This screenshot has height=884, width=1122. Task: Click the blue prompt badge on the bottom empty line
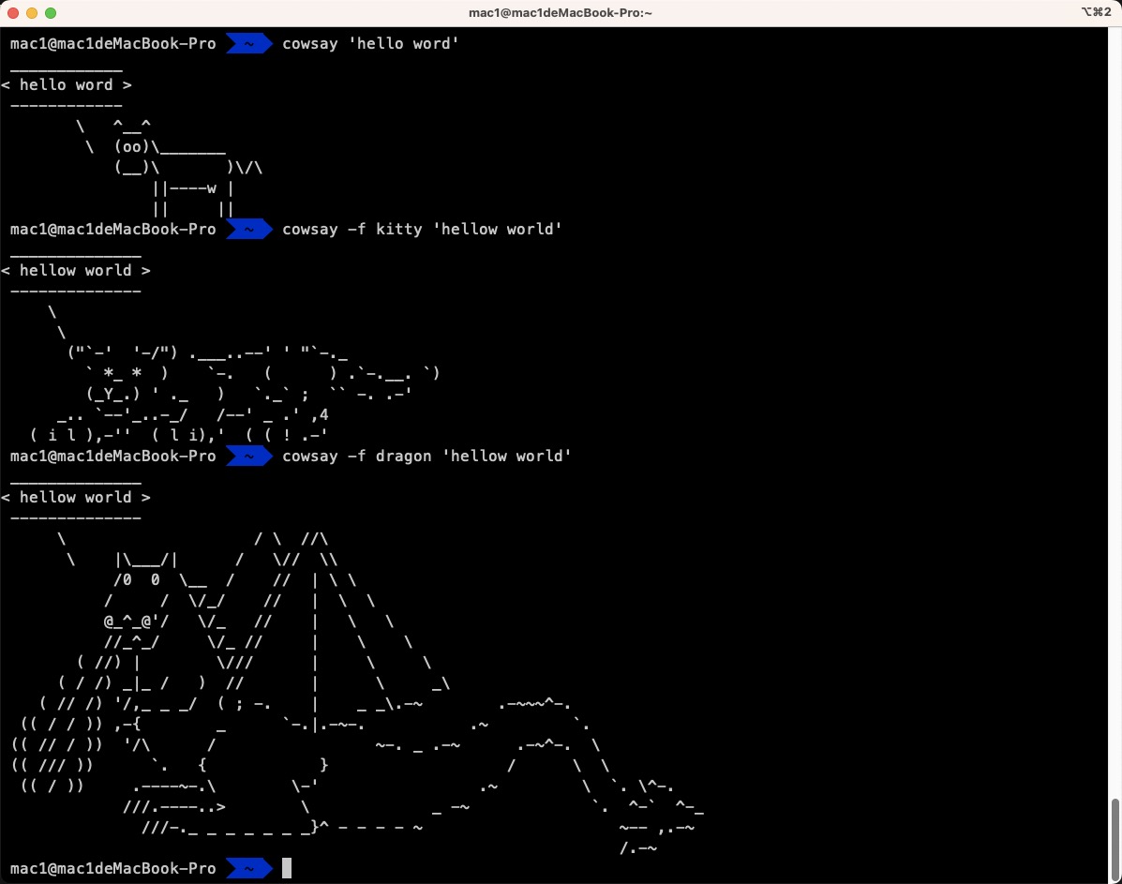247,868
